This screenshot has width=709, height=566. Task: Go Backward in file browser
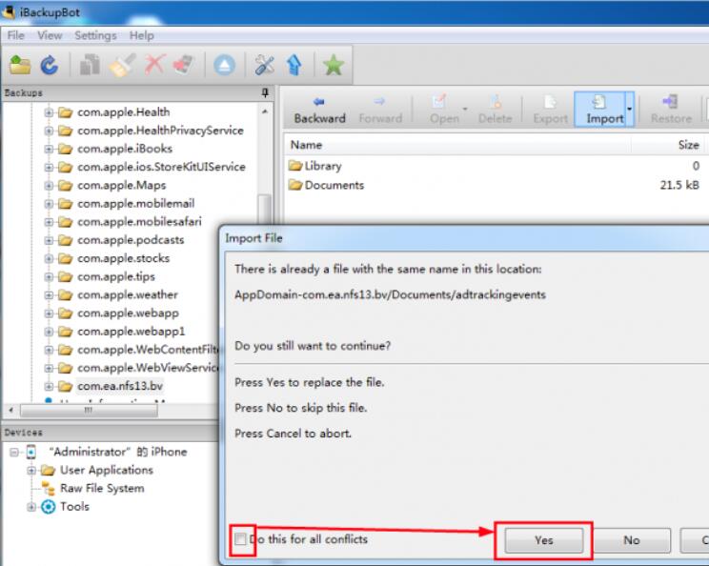coord(319,110)
